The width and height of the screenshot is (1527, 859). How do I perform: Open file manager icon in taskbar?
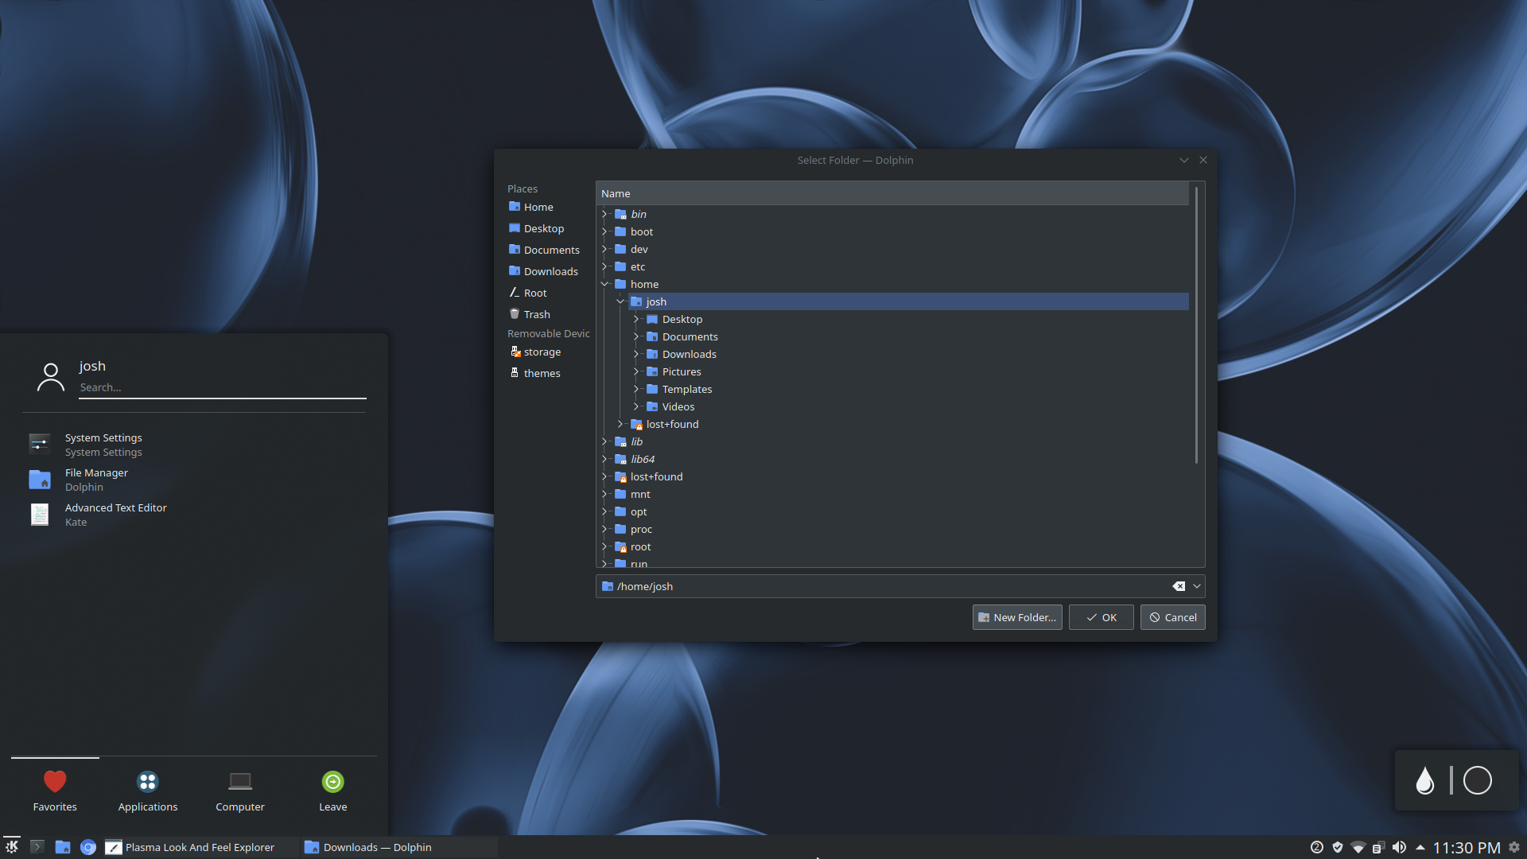[63, 847]
